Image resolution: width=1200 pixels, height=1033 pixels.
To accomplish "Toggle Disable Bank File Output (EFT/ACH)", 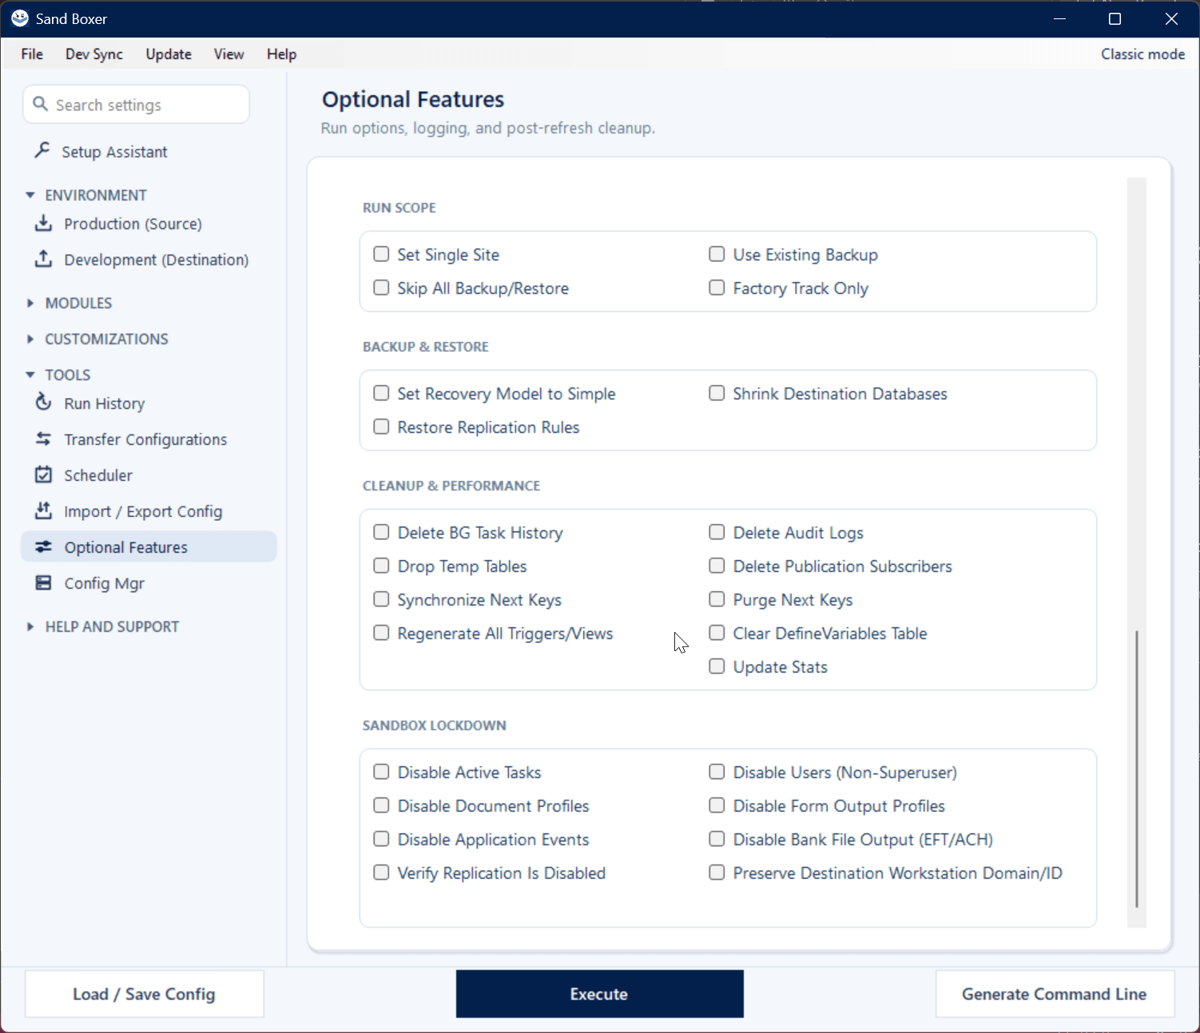I will [717, 839].
